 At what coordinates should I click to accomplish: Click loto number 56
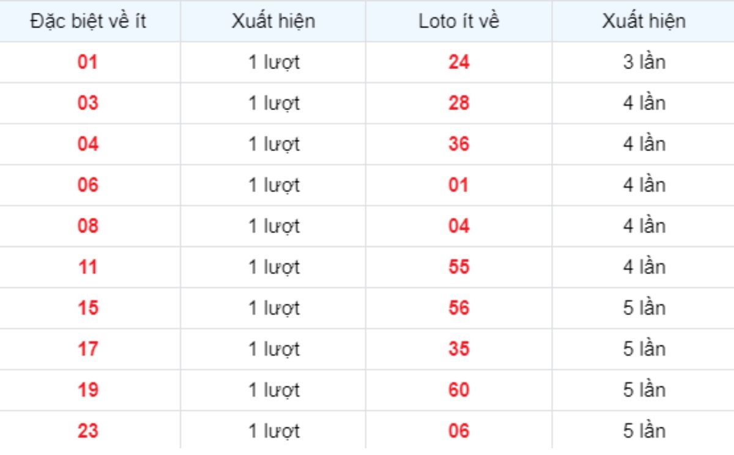[x=459, y=308]
